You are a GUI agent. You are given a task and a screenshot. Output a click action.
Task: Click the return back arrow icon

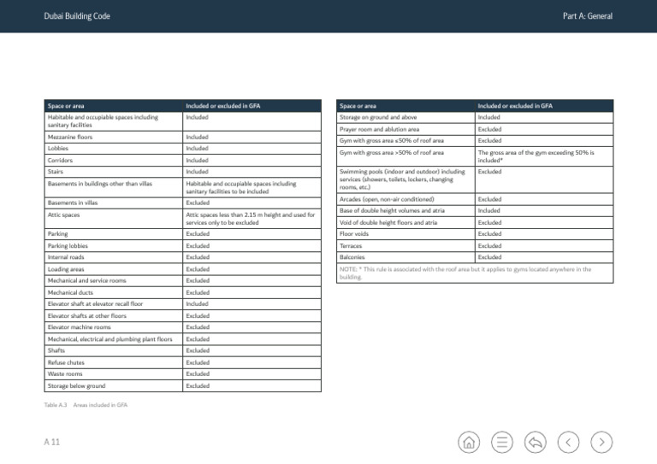(x=535, y=443)
